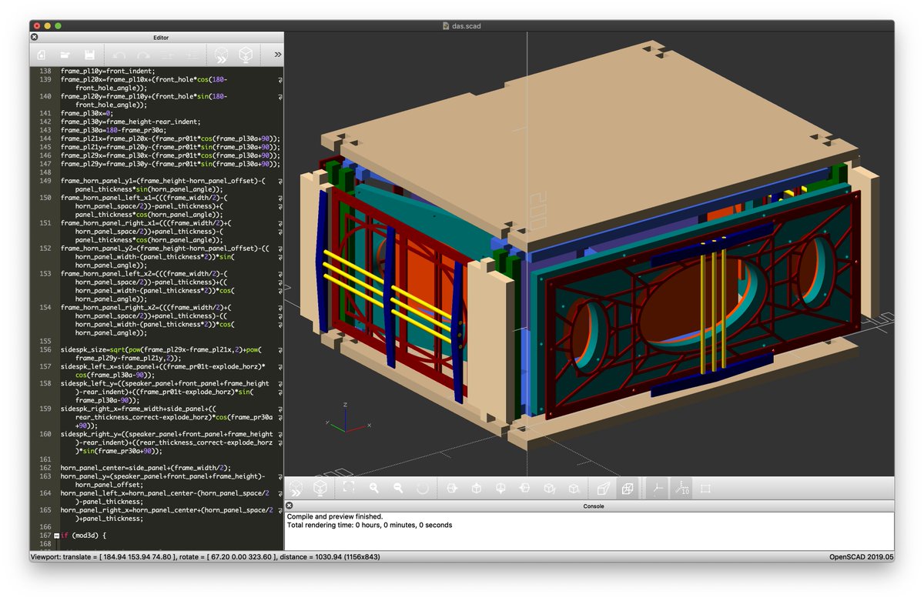Image resolution: width=924 pixels, height=601 pixels.
Task: Select the Zoom In magnifier in the viewport toolbar
Action: click(376, 488)
